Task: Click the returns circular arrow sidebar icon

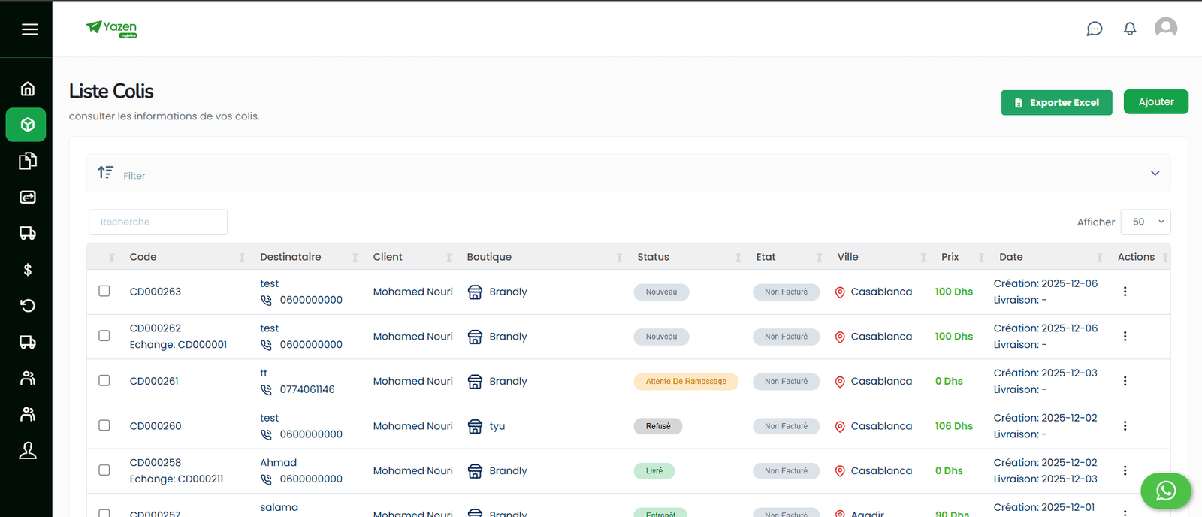Action: click(28, 306)
